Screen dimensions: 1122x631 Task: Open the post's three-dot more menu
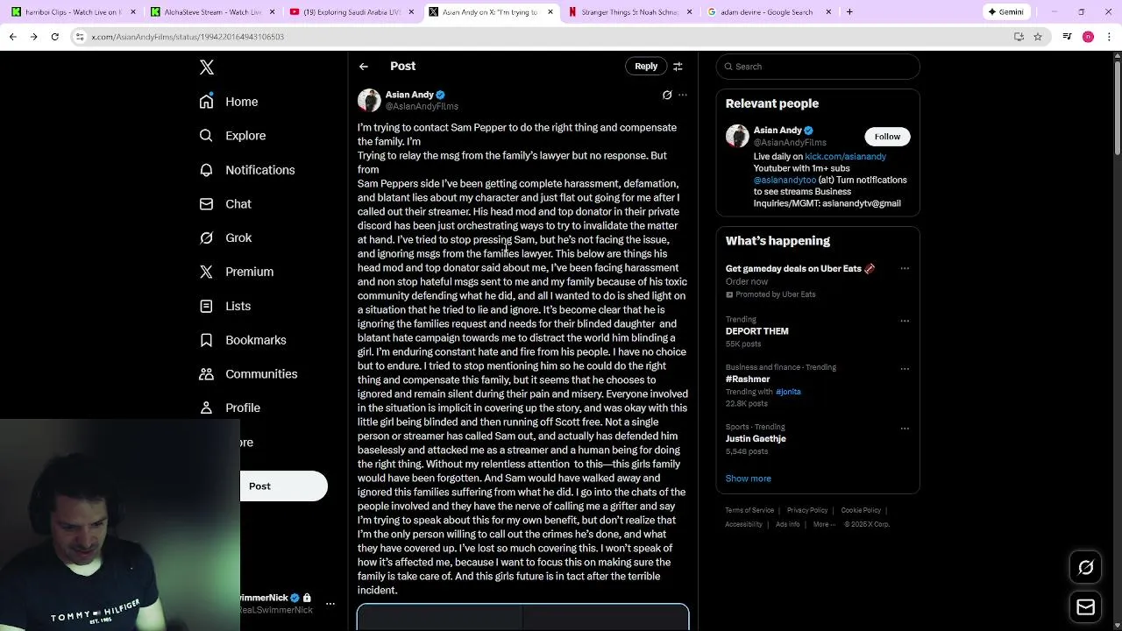(x=683, y=95)
